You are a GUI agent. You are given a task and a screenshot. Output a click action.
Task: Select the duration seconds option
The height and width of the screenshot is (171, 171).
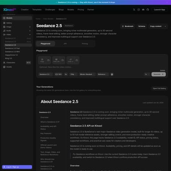tap(66, 74)
